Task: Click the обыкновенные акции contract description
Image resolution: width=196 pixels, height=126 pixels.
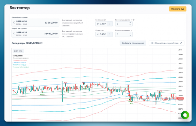Action: coord(72,23)
